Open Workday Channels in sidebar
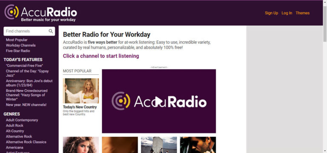Viewport: 327px width, 153px height. click(20, 45)
